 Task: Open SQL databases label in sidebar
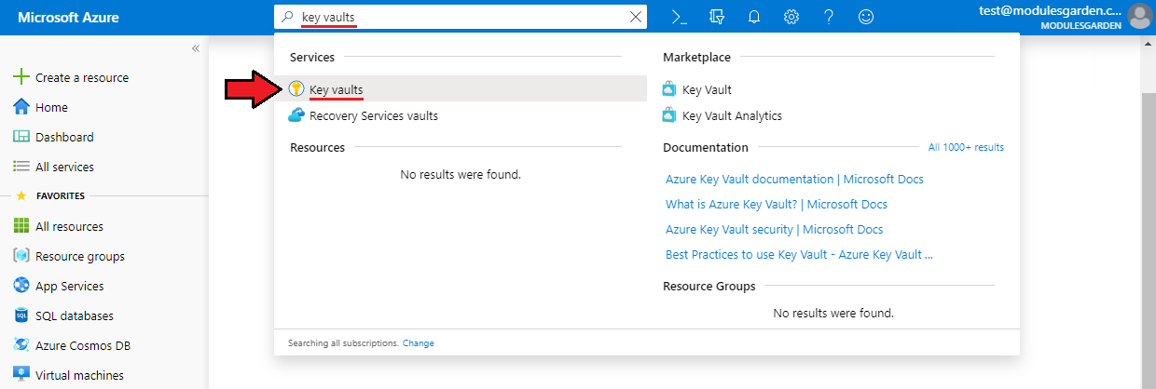click(x=75, y=316)
